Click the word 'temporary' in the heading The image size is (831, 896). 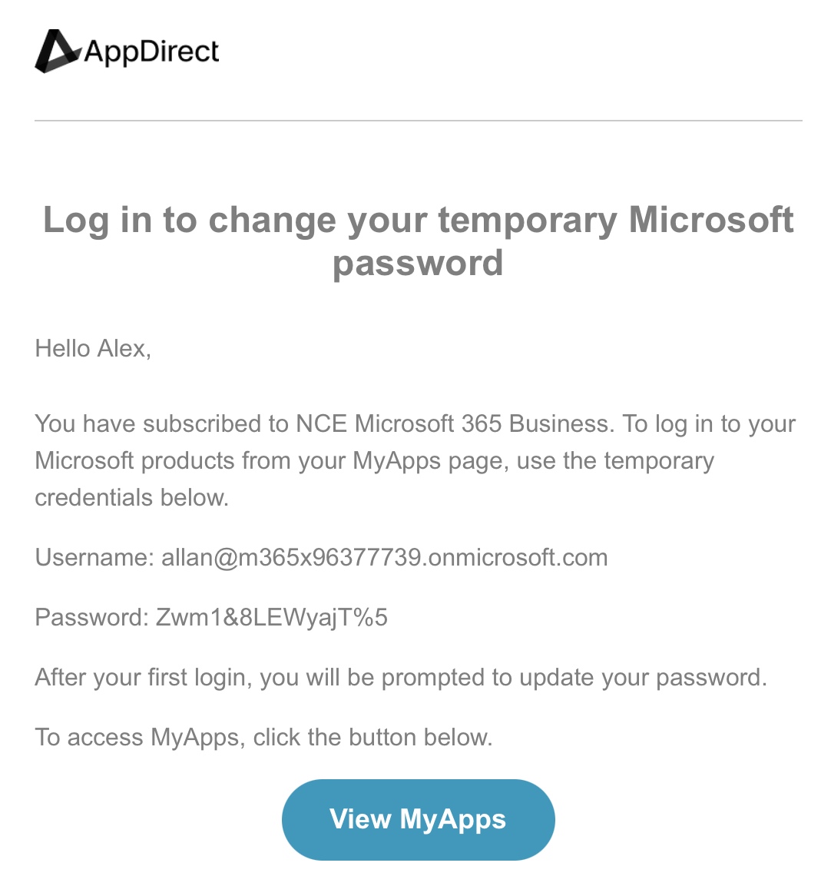(x=528, y=221)
